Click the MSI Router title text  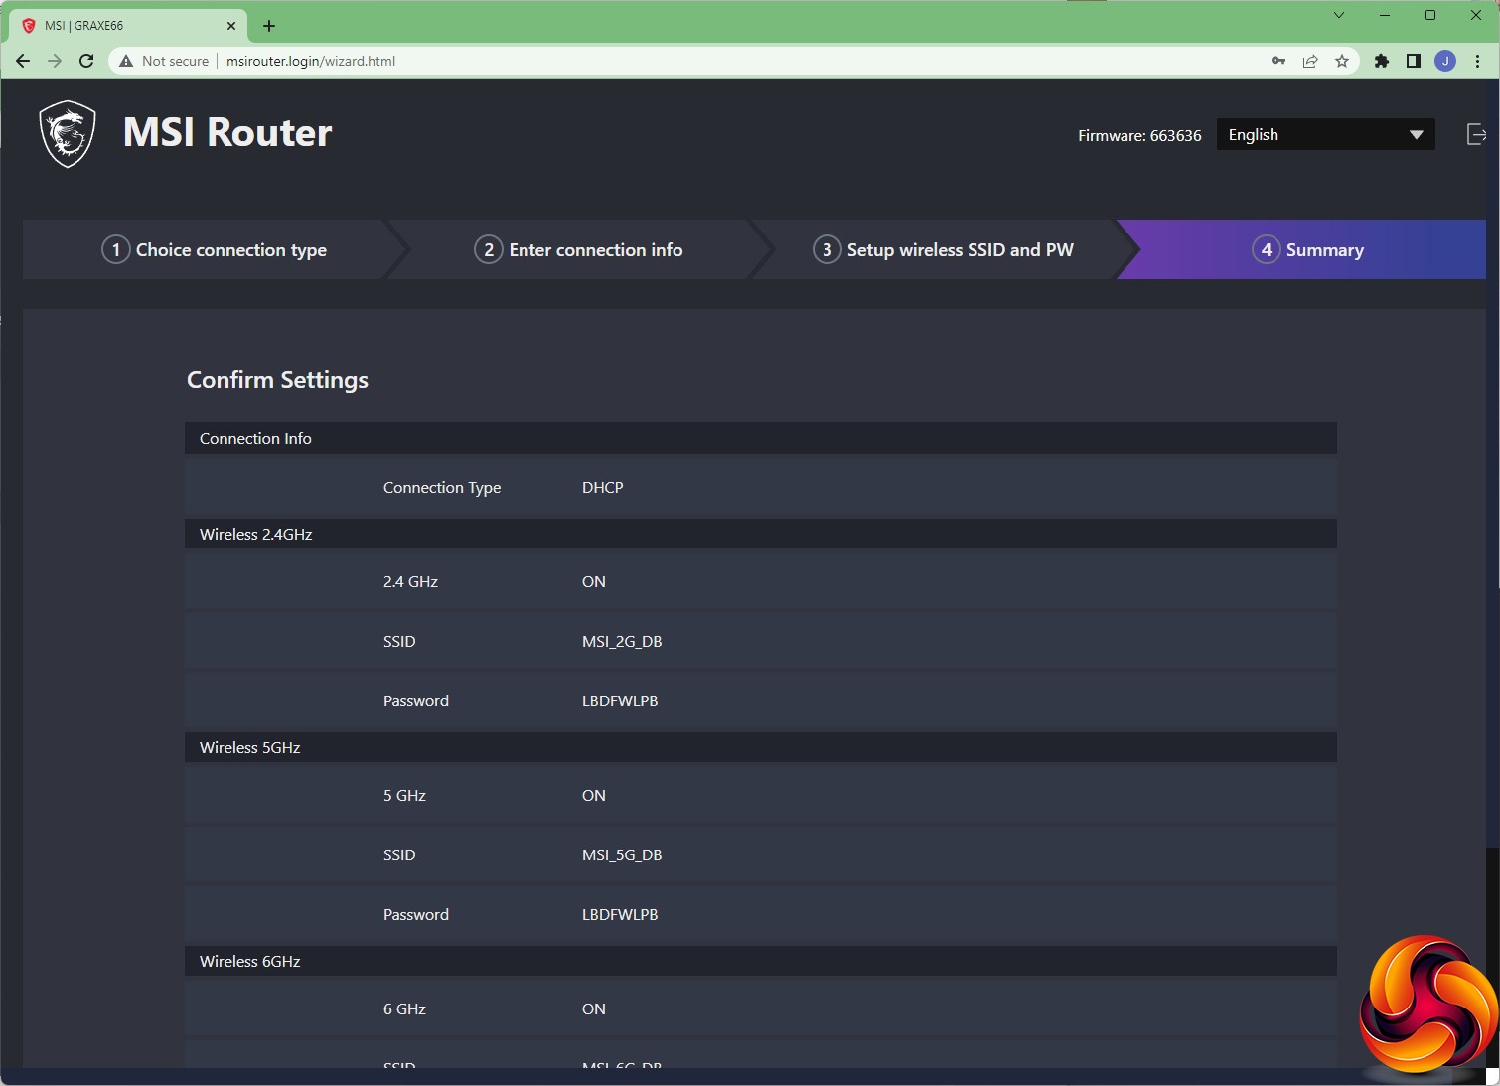point(227,133)
